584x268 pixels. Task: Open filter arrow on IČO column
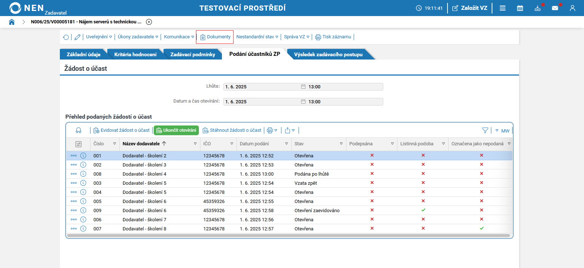point(232,144)
